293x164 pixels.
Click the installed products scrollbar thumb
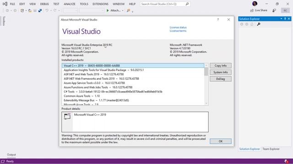[x=206, y=72]
